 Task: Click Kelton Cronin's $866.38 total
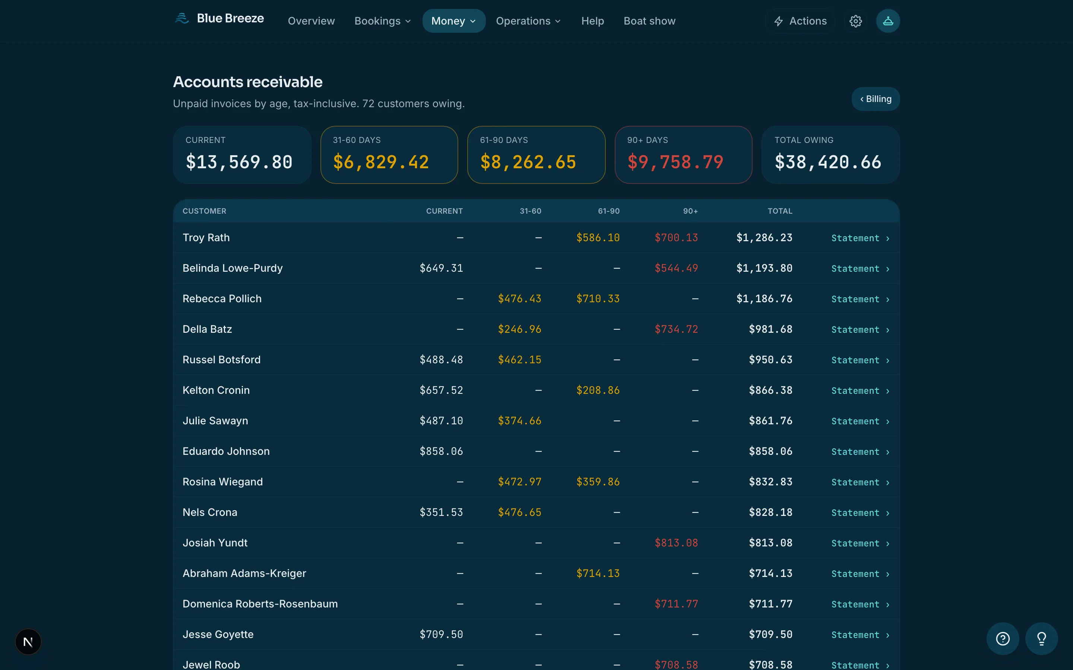coord(770,390)
